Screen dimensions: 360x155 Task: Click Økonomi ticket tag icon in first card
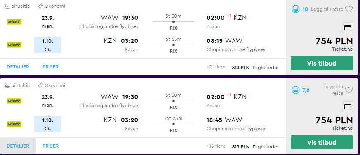41,6
